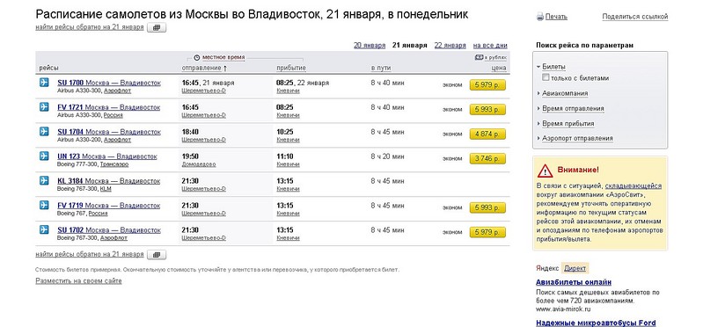Enable the только с билетами checkbox

click(x=546, y=77)
